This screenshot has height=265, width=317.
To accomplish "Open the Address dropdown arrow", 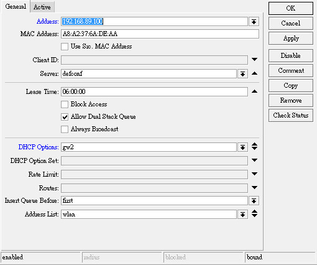I will click(x=254, y=22).
